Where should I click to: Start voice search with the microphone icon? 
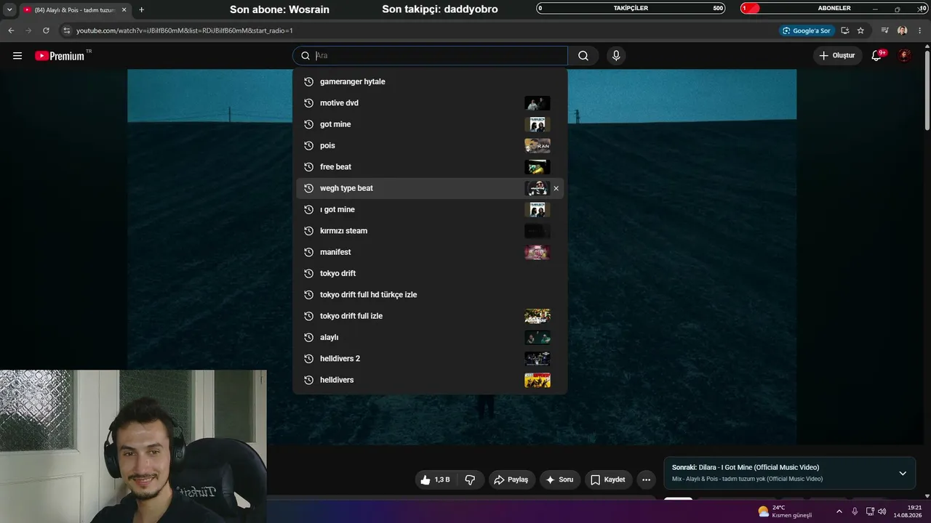pyautogui.click(x=616, y=56)
